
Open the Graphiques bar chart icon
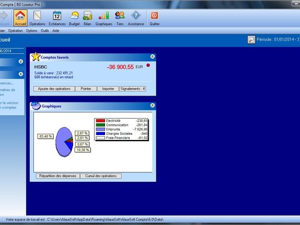104,18
